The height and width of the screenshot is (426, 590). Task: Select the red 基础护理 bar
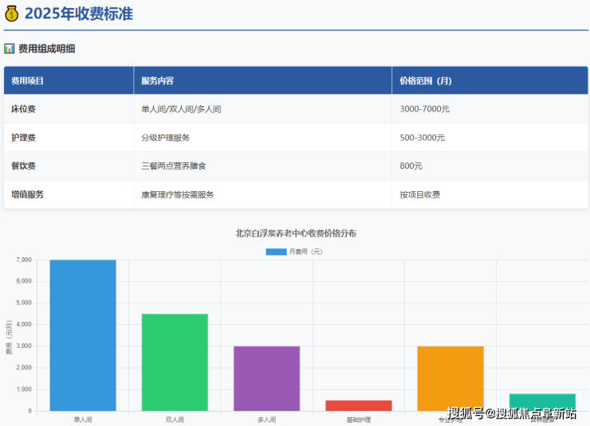tap(359, 405)
